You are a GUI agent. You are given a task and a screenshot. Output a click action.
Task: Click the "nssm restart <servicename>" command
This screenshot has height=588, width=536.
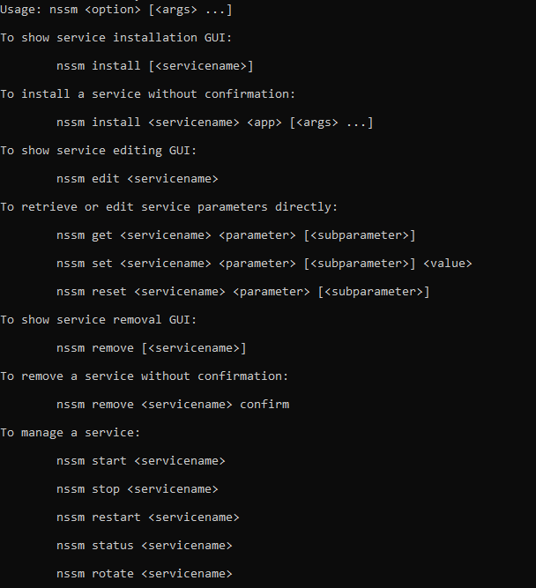coord(147,517)
